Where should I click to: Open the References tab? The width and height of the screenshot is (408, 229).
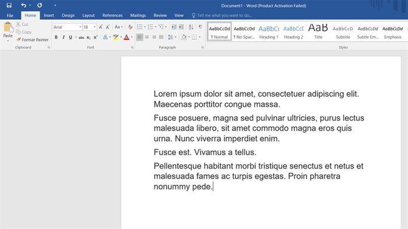[x=112, y=15]
